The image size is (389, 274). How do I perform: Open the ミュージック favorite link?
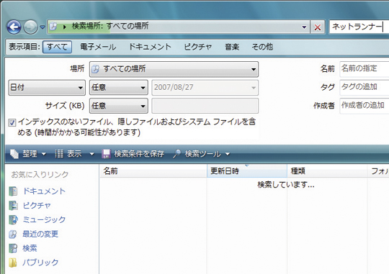(x=44, y=219)
